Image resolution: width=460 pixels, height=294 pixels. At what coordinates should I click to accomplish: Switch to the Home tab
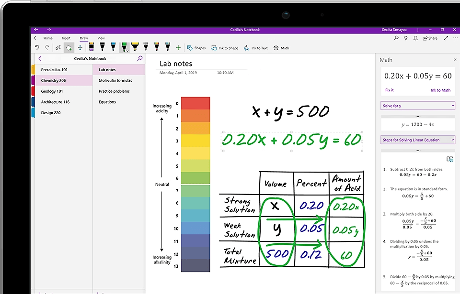48,38
